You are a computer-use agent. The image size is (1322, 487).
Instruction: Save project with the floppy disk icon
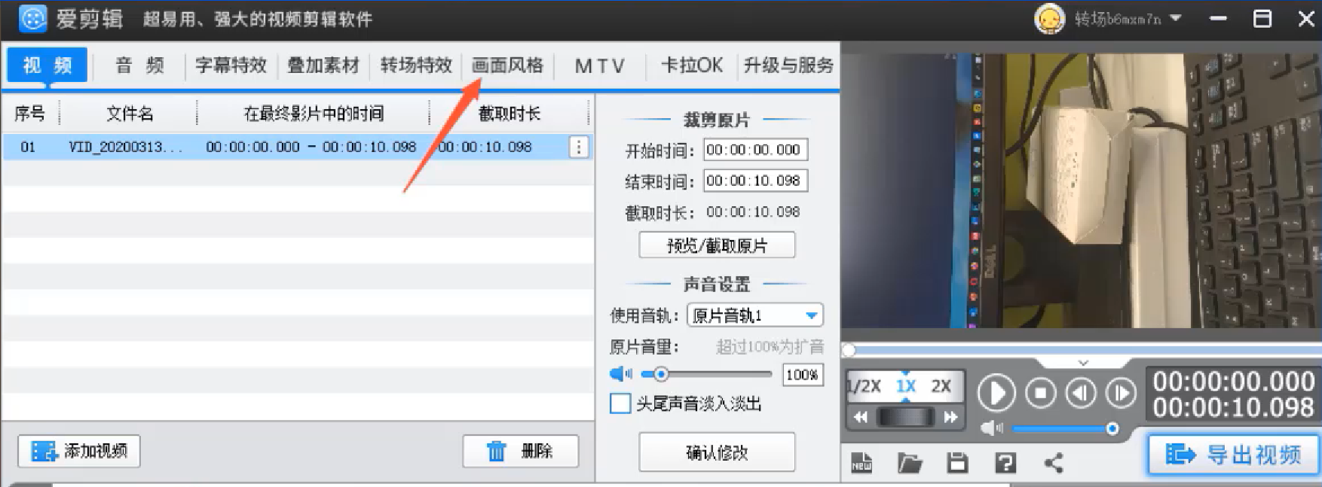pyautogui.click(x=957, y=462)
